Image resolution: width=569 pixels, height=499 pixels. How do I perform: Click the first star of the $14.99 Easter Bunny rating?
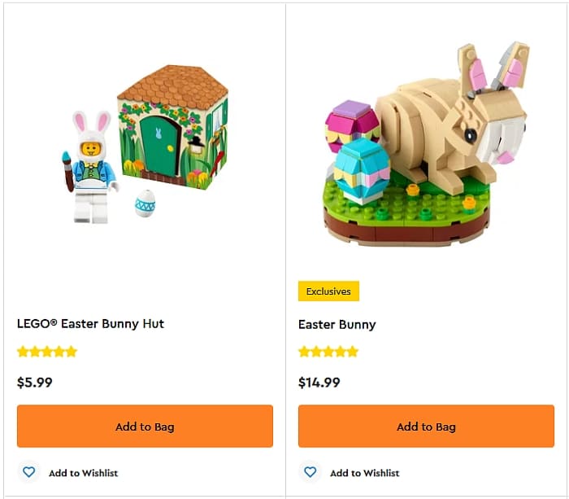point(304,352)
